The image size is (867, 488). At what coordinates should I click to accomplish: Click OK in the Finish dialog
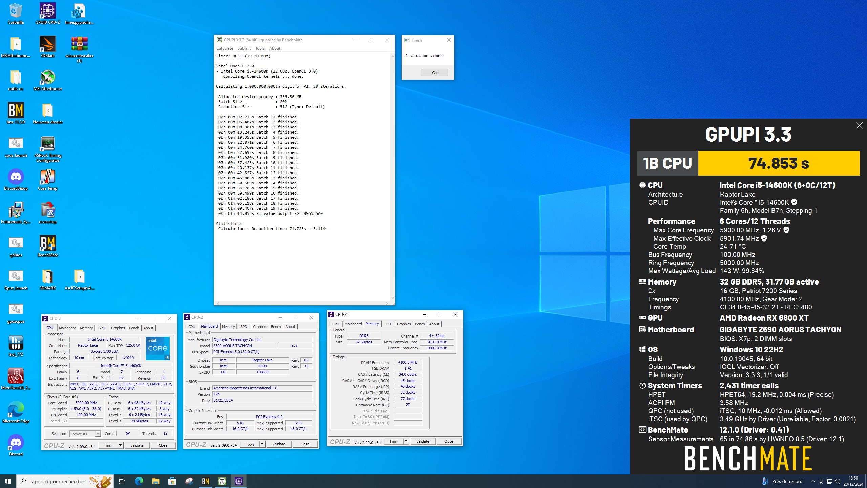click(435, 72)
